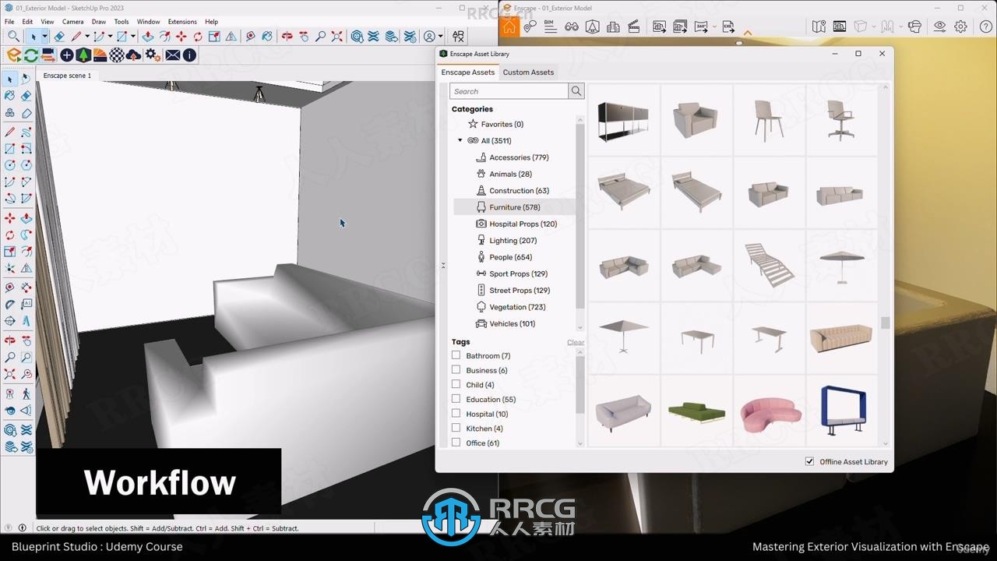The image size is (997, 561).
Task: Select the Rotate tool in top toolbar
Action: point(198,37)
